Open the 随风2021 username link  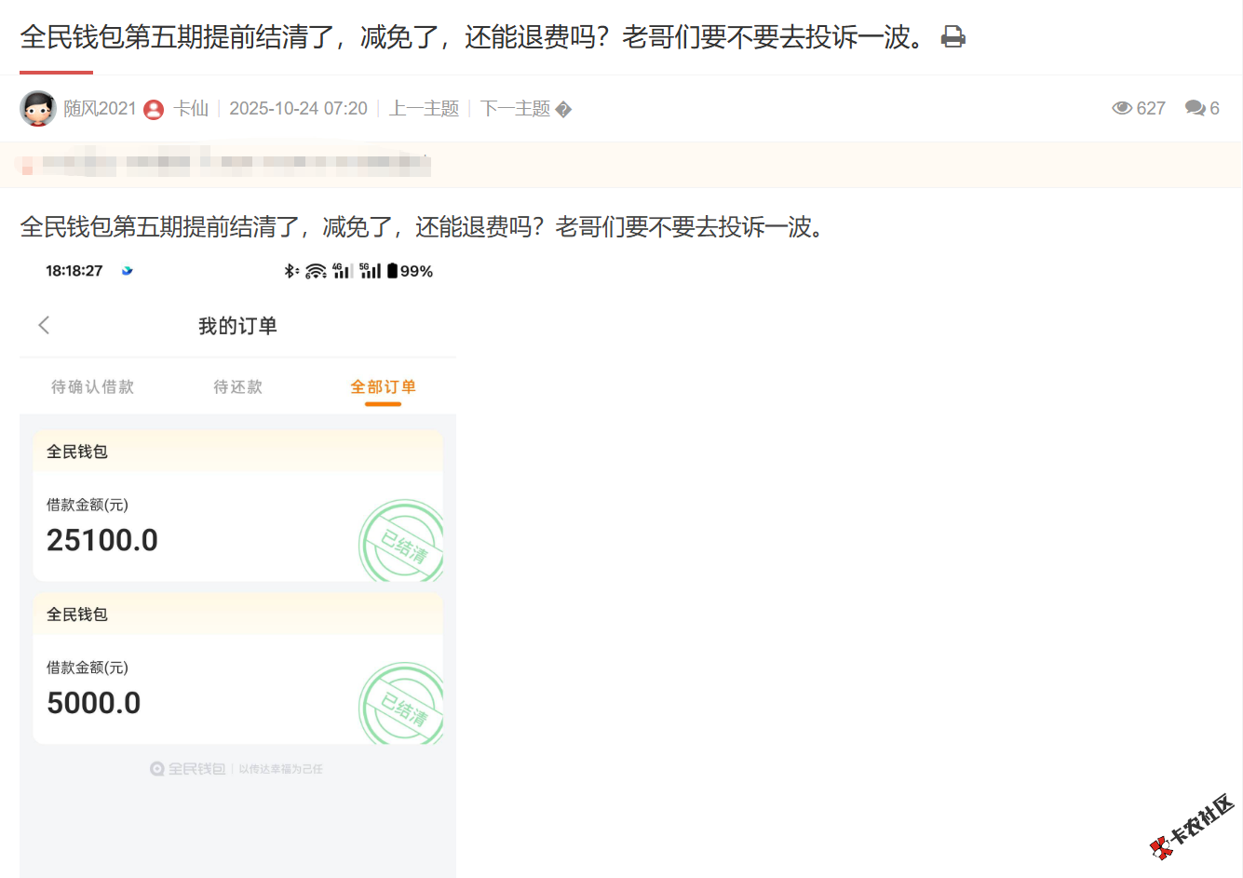click(100, 109)
